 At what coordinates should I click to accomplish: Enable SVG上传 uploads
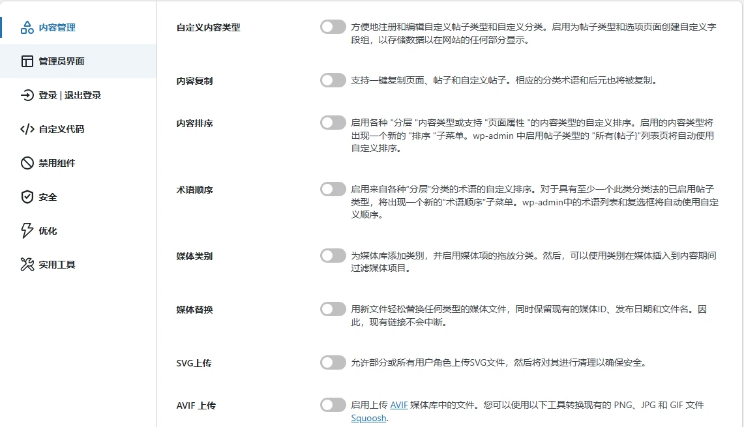click(x=333, y=361)
